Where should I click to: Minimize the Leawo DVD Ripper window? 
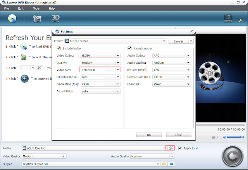(232, 3)
